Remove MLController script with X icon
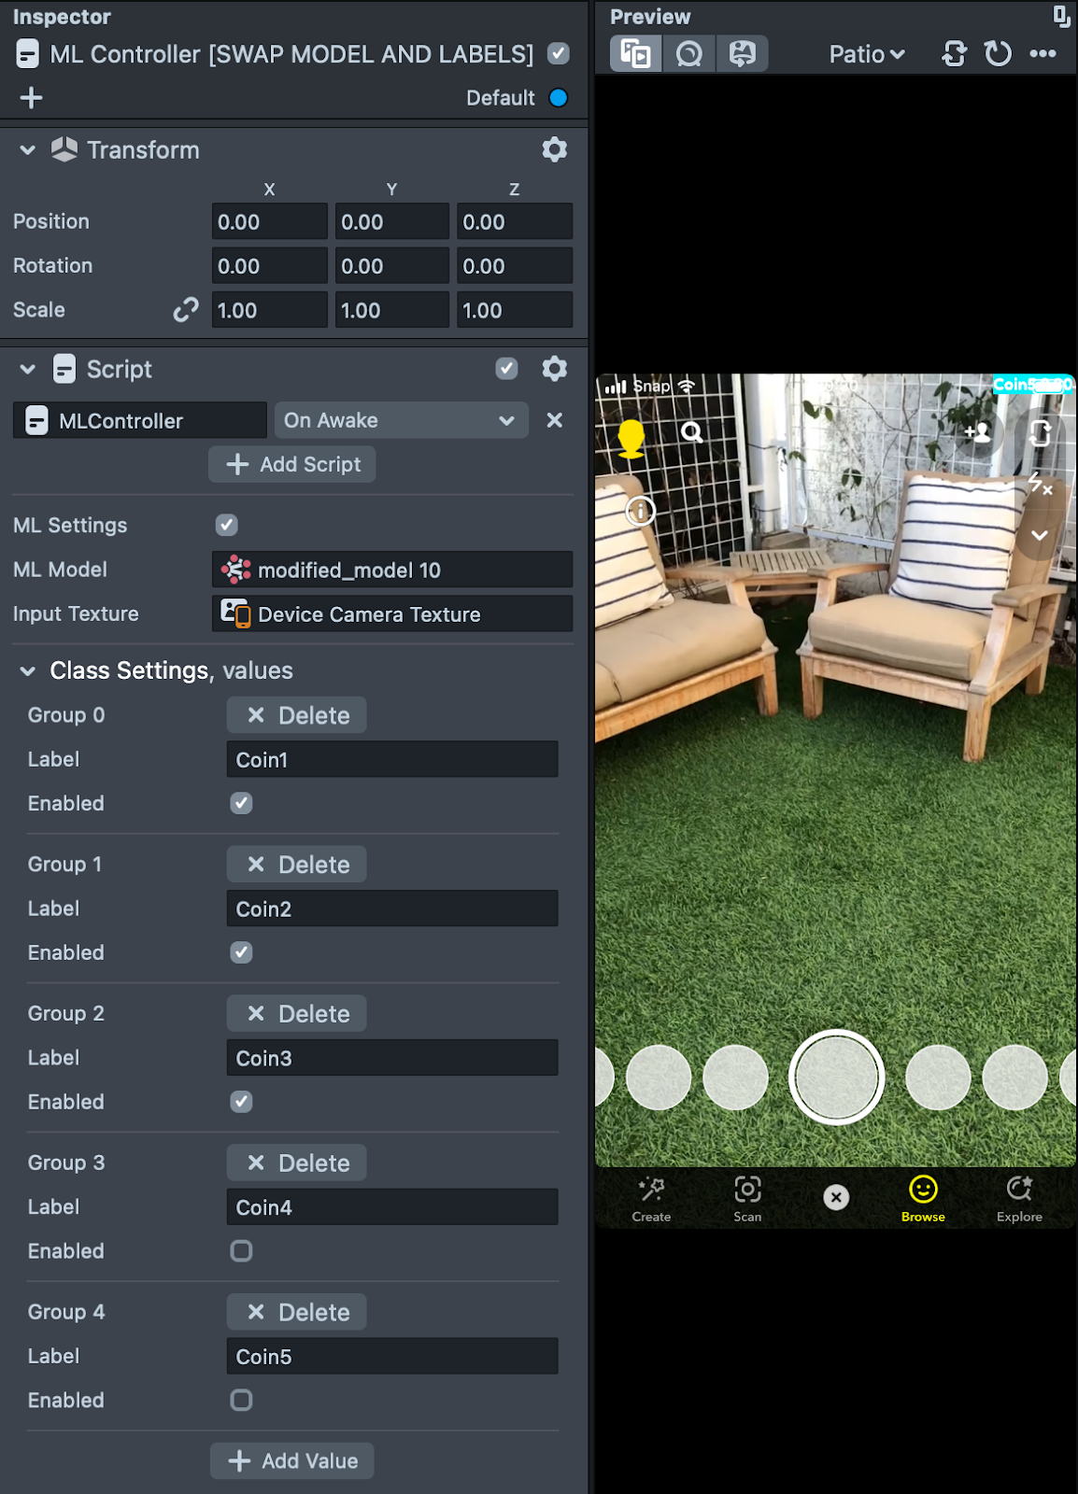Screen dimensions: 1078x1494 pos(554,420)
